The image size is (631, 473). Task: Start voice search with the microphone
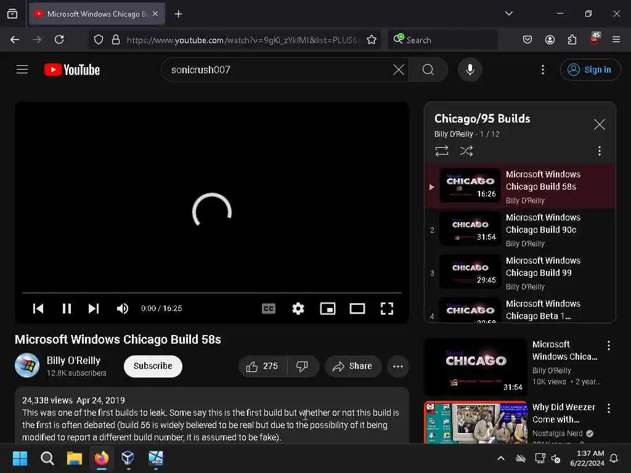coord(470,70)
